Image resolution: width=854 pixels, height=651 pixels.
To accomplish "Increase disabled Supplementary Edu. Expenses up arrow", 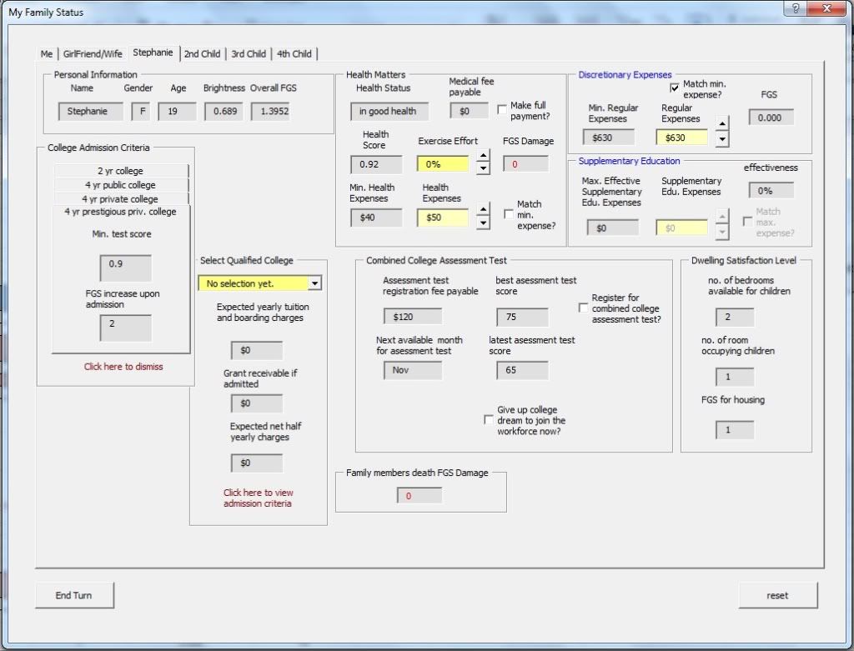I will (x=722, y=217).
